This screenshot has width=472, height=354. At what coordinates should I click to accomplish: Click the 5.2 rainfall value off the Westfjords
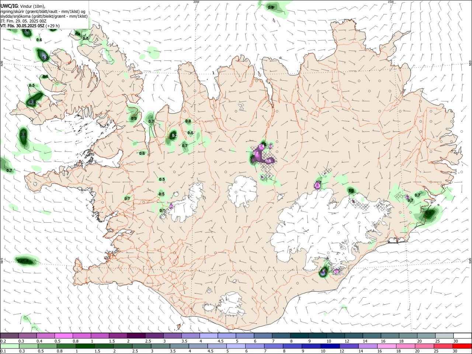click(45, 58)
